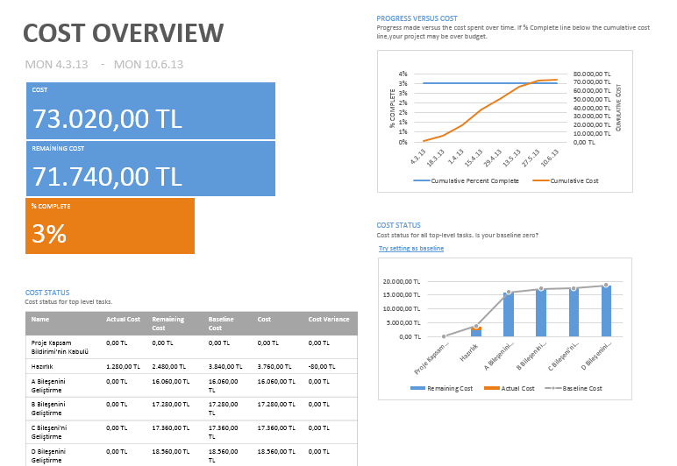Click the Hazırlık row name cell
Image resolution: width=677 pixels, height=466 pixels.
[46, 365]
